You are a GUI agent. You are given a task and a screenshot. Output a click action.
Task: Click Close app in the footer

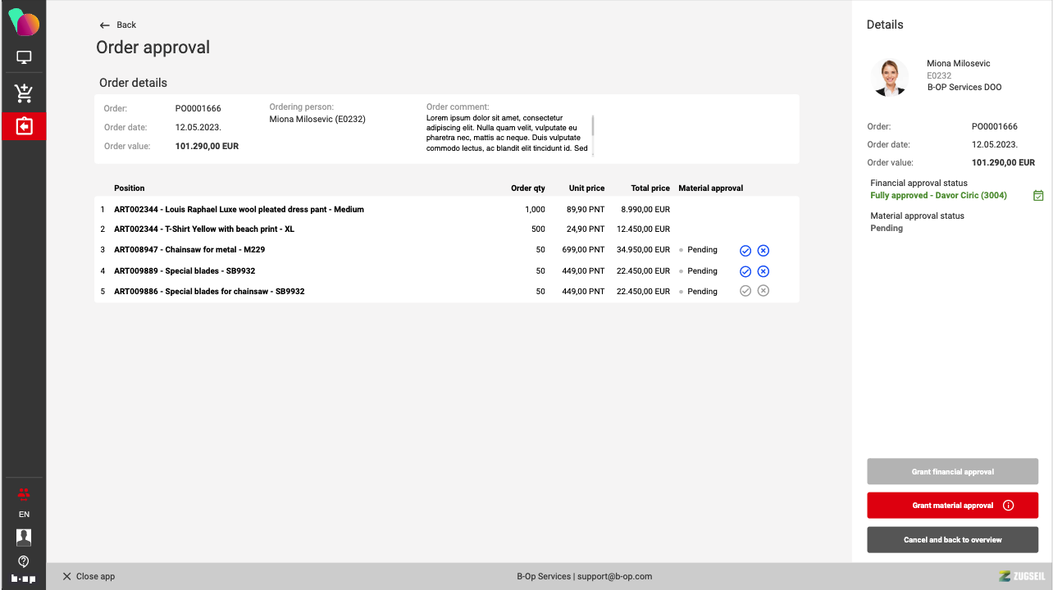click(x=89, y=576)
